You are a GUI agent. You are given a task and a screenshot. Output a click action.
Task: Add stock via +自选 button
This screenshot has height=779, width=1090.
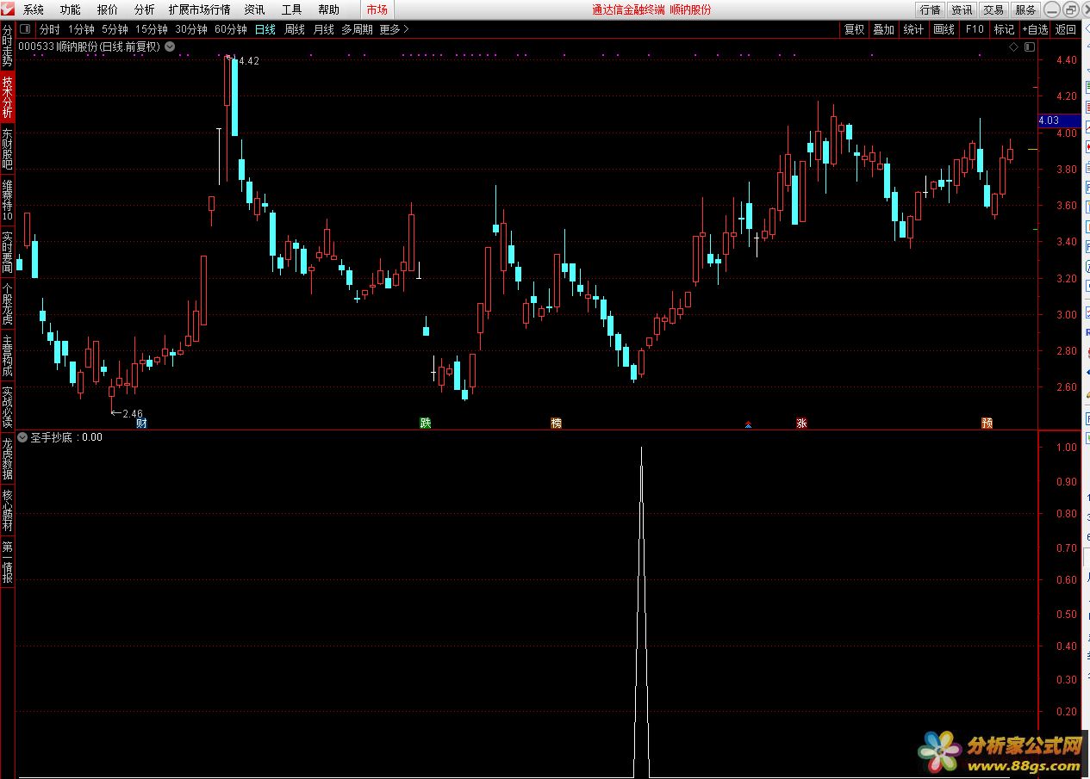tap(1036, 29)
